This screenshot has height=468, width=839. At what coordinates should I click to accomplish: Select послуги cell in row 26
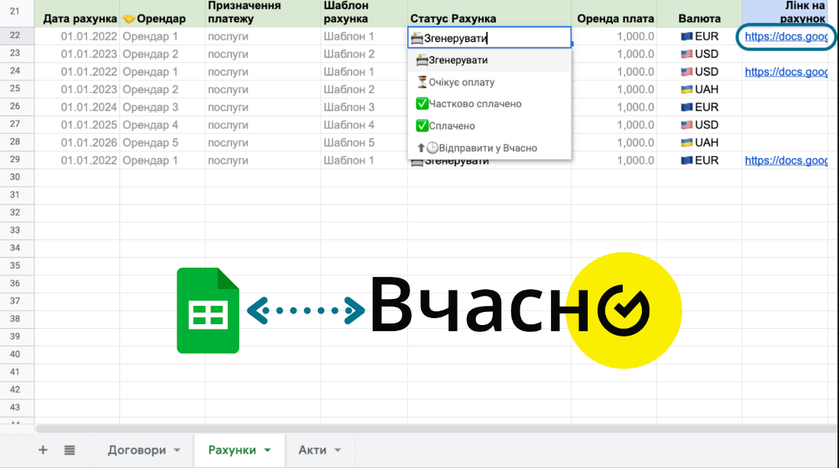(x=263, y=107)
